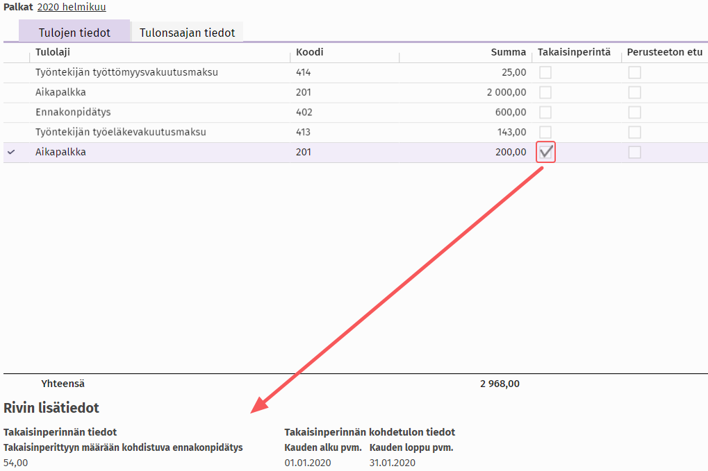Click the Kauden loppu pvm. date 31.01.2020
This screenshot has height=471, width=708.
point(393,463)
